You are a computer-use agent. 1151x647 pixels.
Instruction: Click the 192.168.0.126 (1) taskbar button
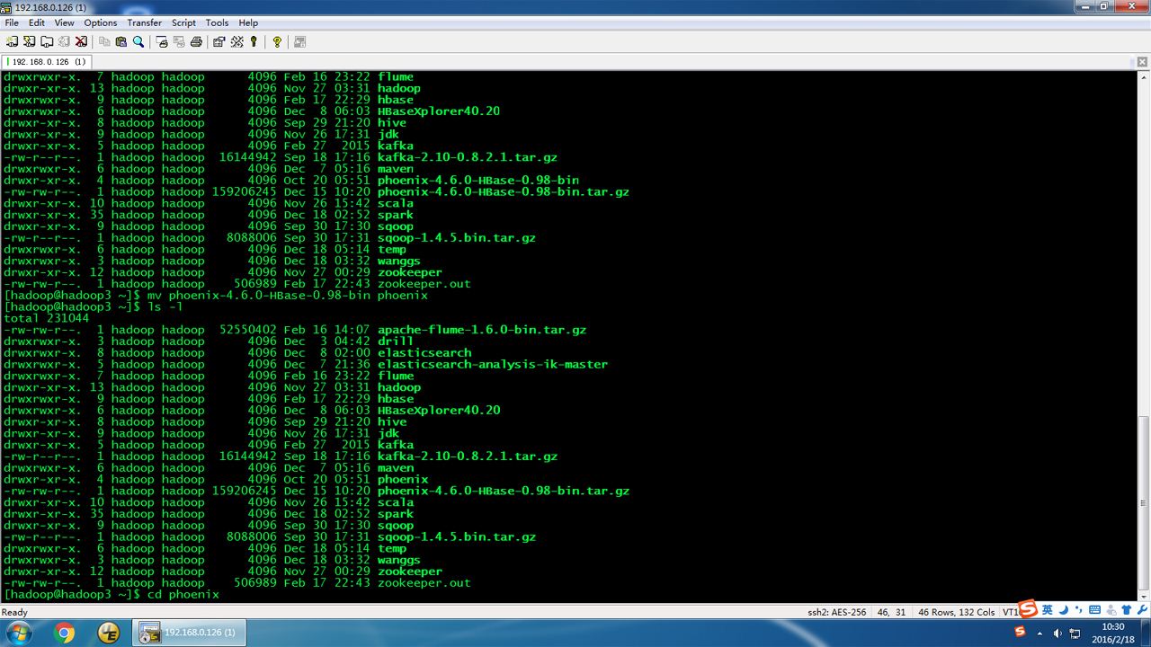(189, 633)
